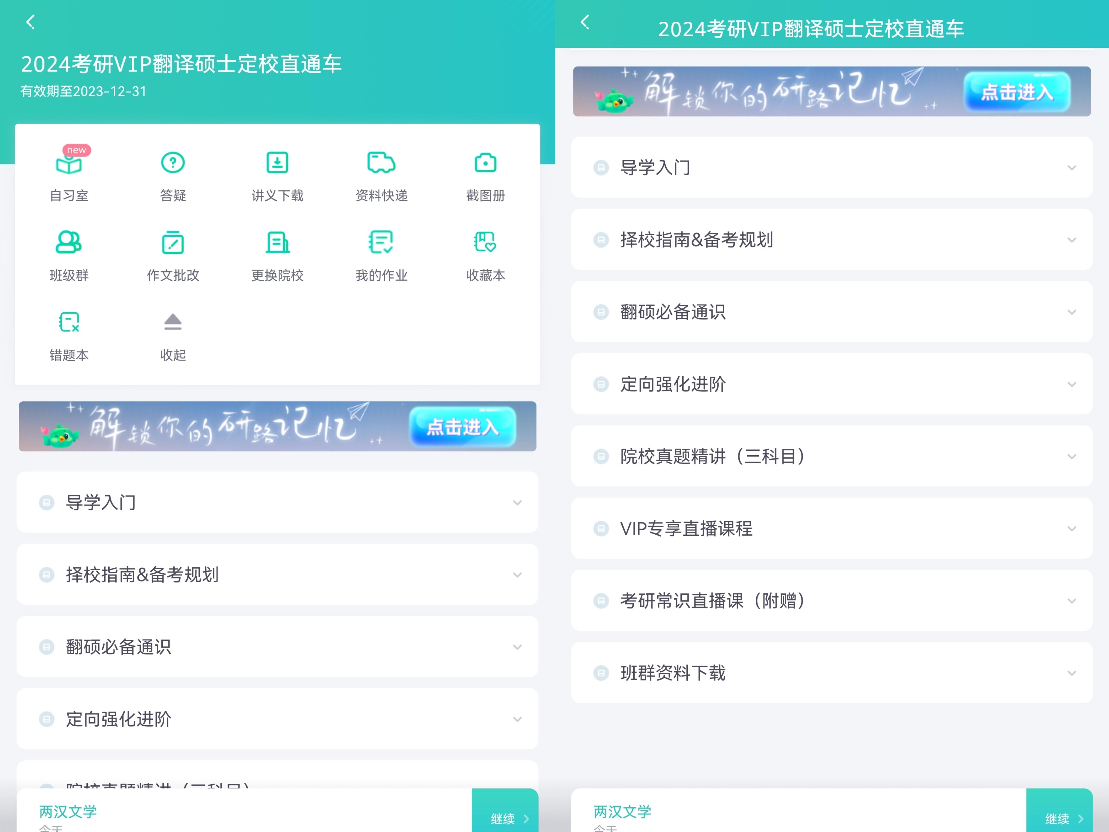
Task: Click 院校真题精讲 circle icon on right screen
Action: 601,456
